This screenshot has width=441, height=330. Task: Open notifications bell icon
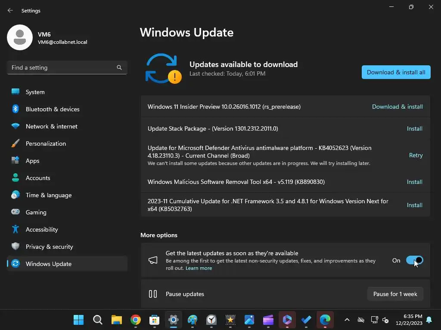429,320
